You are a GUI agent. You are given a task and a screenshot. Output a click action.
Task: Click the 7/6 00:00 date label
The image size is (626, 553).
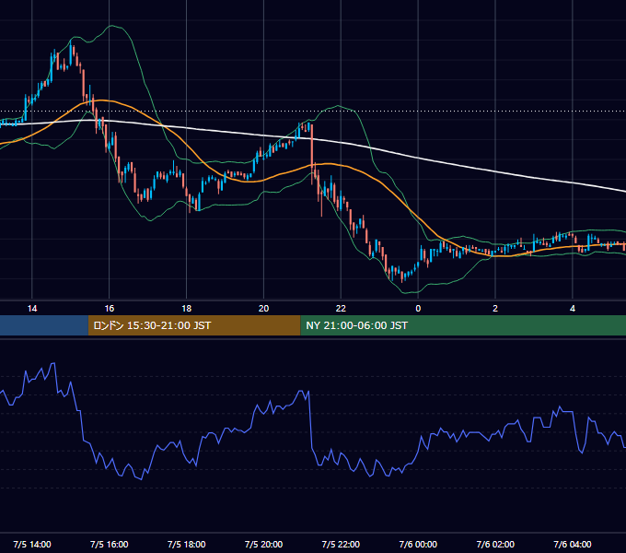[x=418, y=544]
